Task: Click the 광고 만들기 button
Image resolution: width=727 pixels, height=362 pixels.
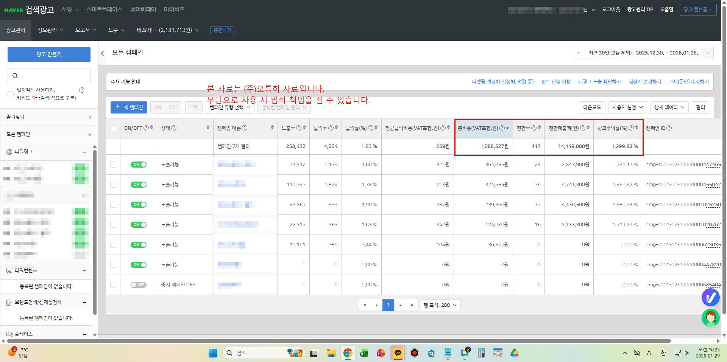Action: click(49, 54)
